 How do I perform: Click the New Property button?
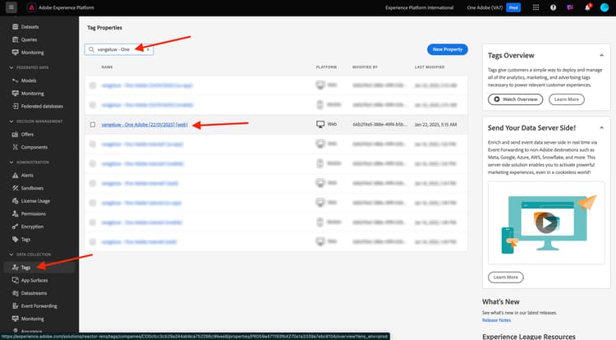click(x=448, y=49)
